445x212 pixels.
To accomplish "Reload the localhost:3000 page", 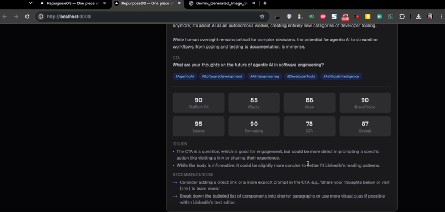I will 27,17.
